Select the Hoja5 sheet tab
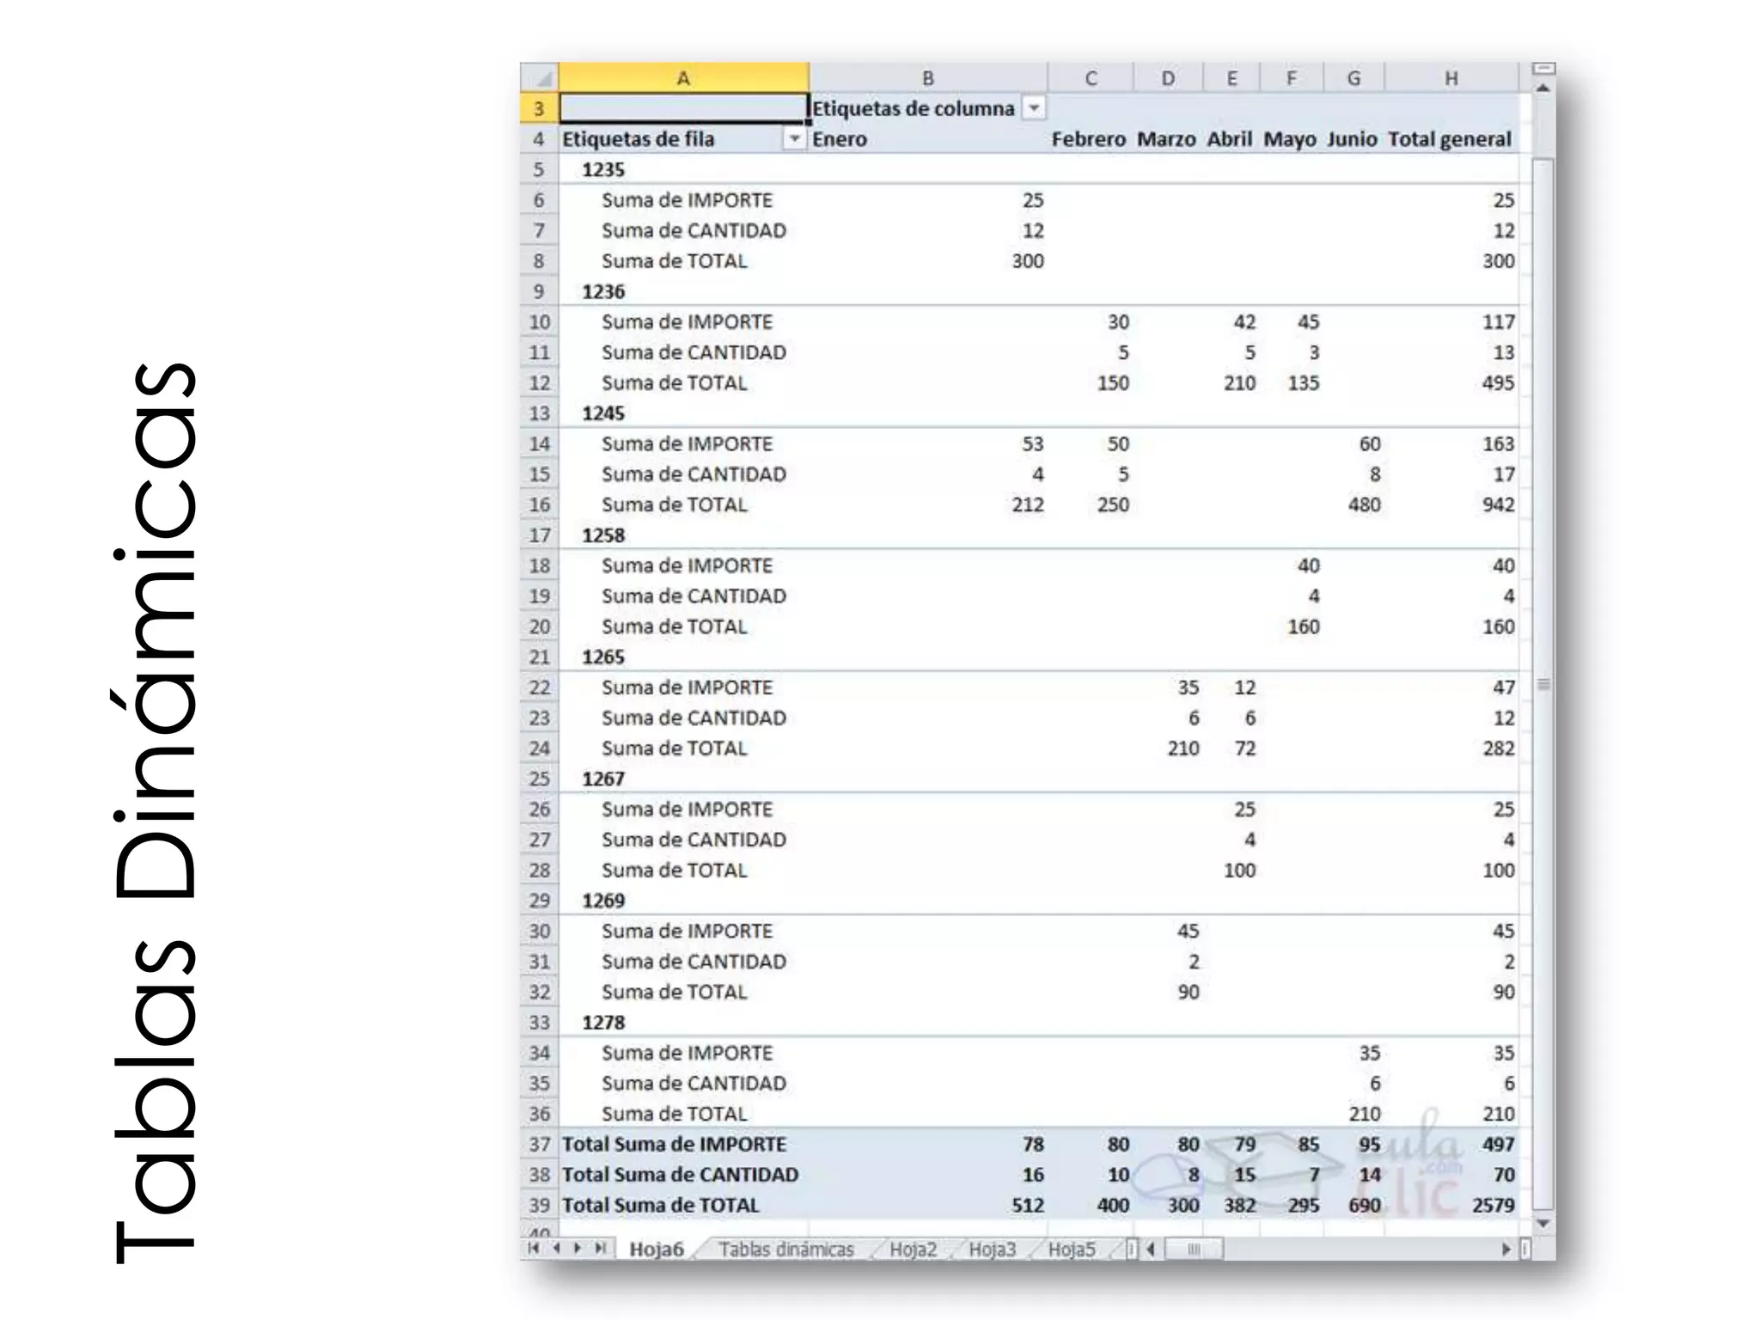Image resolution: width=1760 pixels, height=1320 pixels. pyautogui.click(x=1071, y=1250)
